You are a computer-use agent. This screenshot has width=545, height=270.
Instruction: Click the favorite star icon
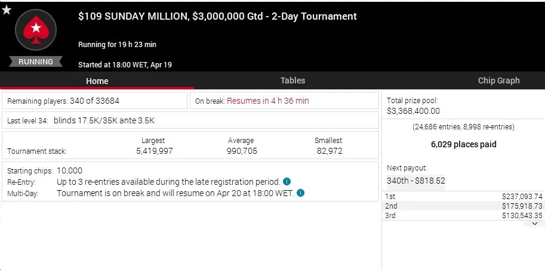click(x=7, y=10)
